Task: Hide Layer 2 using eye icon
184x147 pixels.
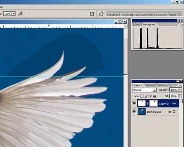Action: (134, 103)
